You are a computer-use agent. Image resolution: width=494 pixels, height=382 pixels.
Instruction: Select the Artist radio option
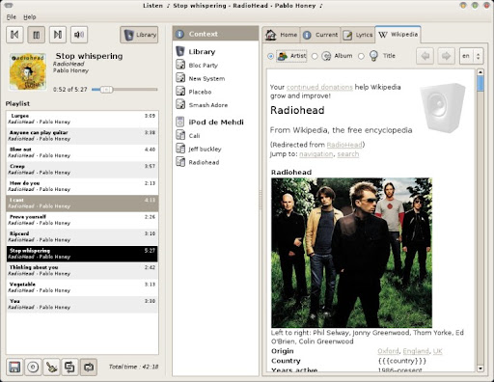click(270, 56)
